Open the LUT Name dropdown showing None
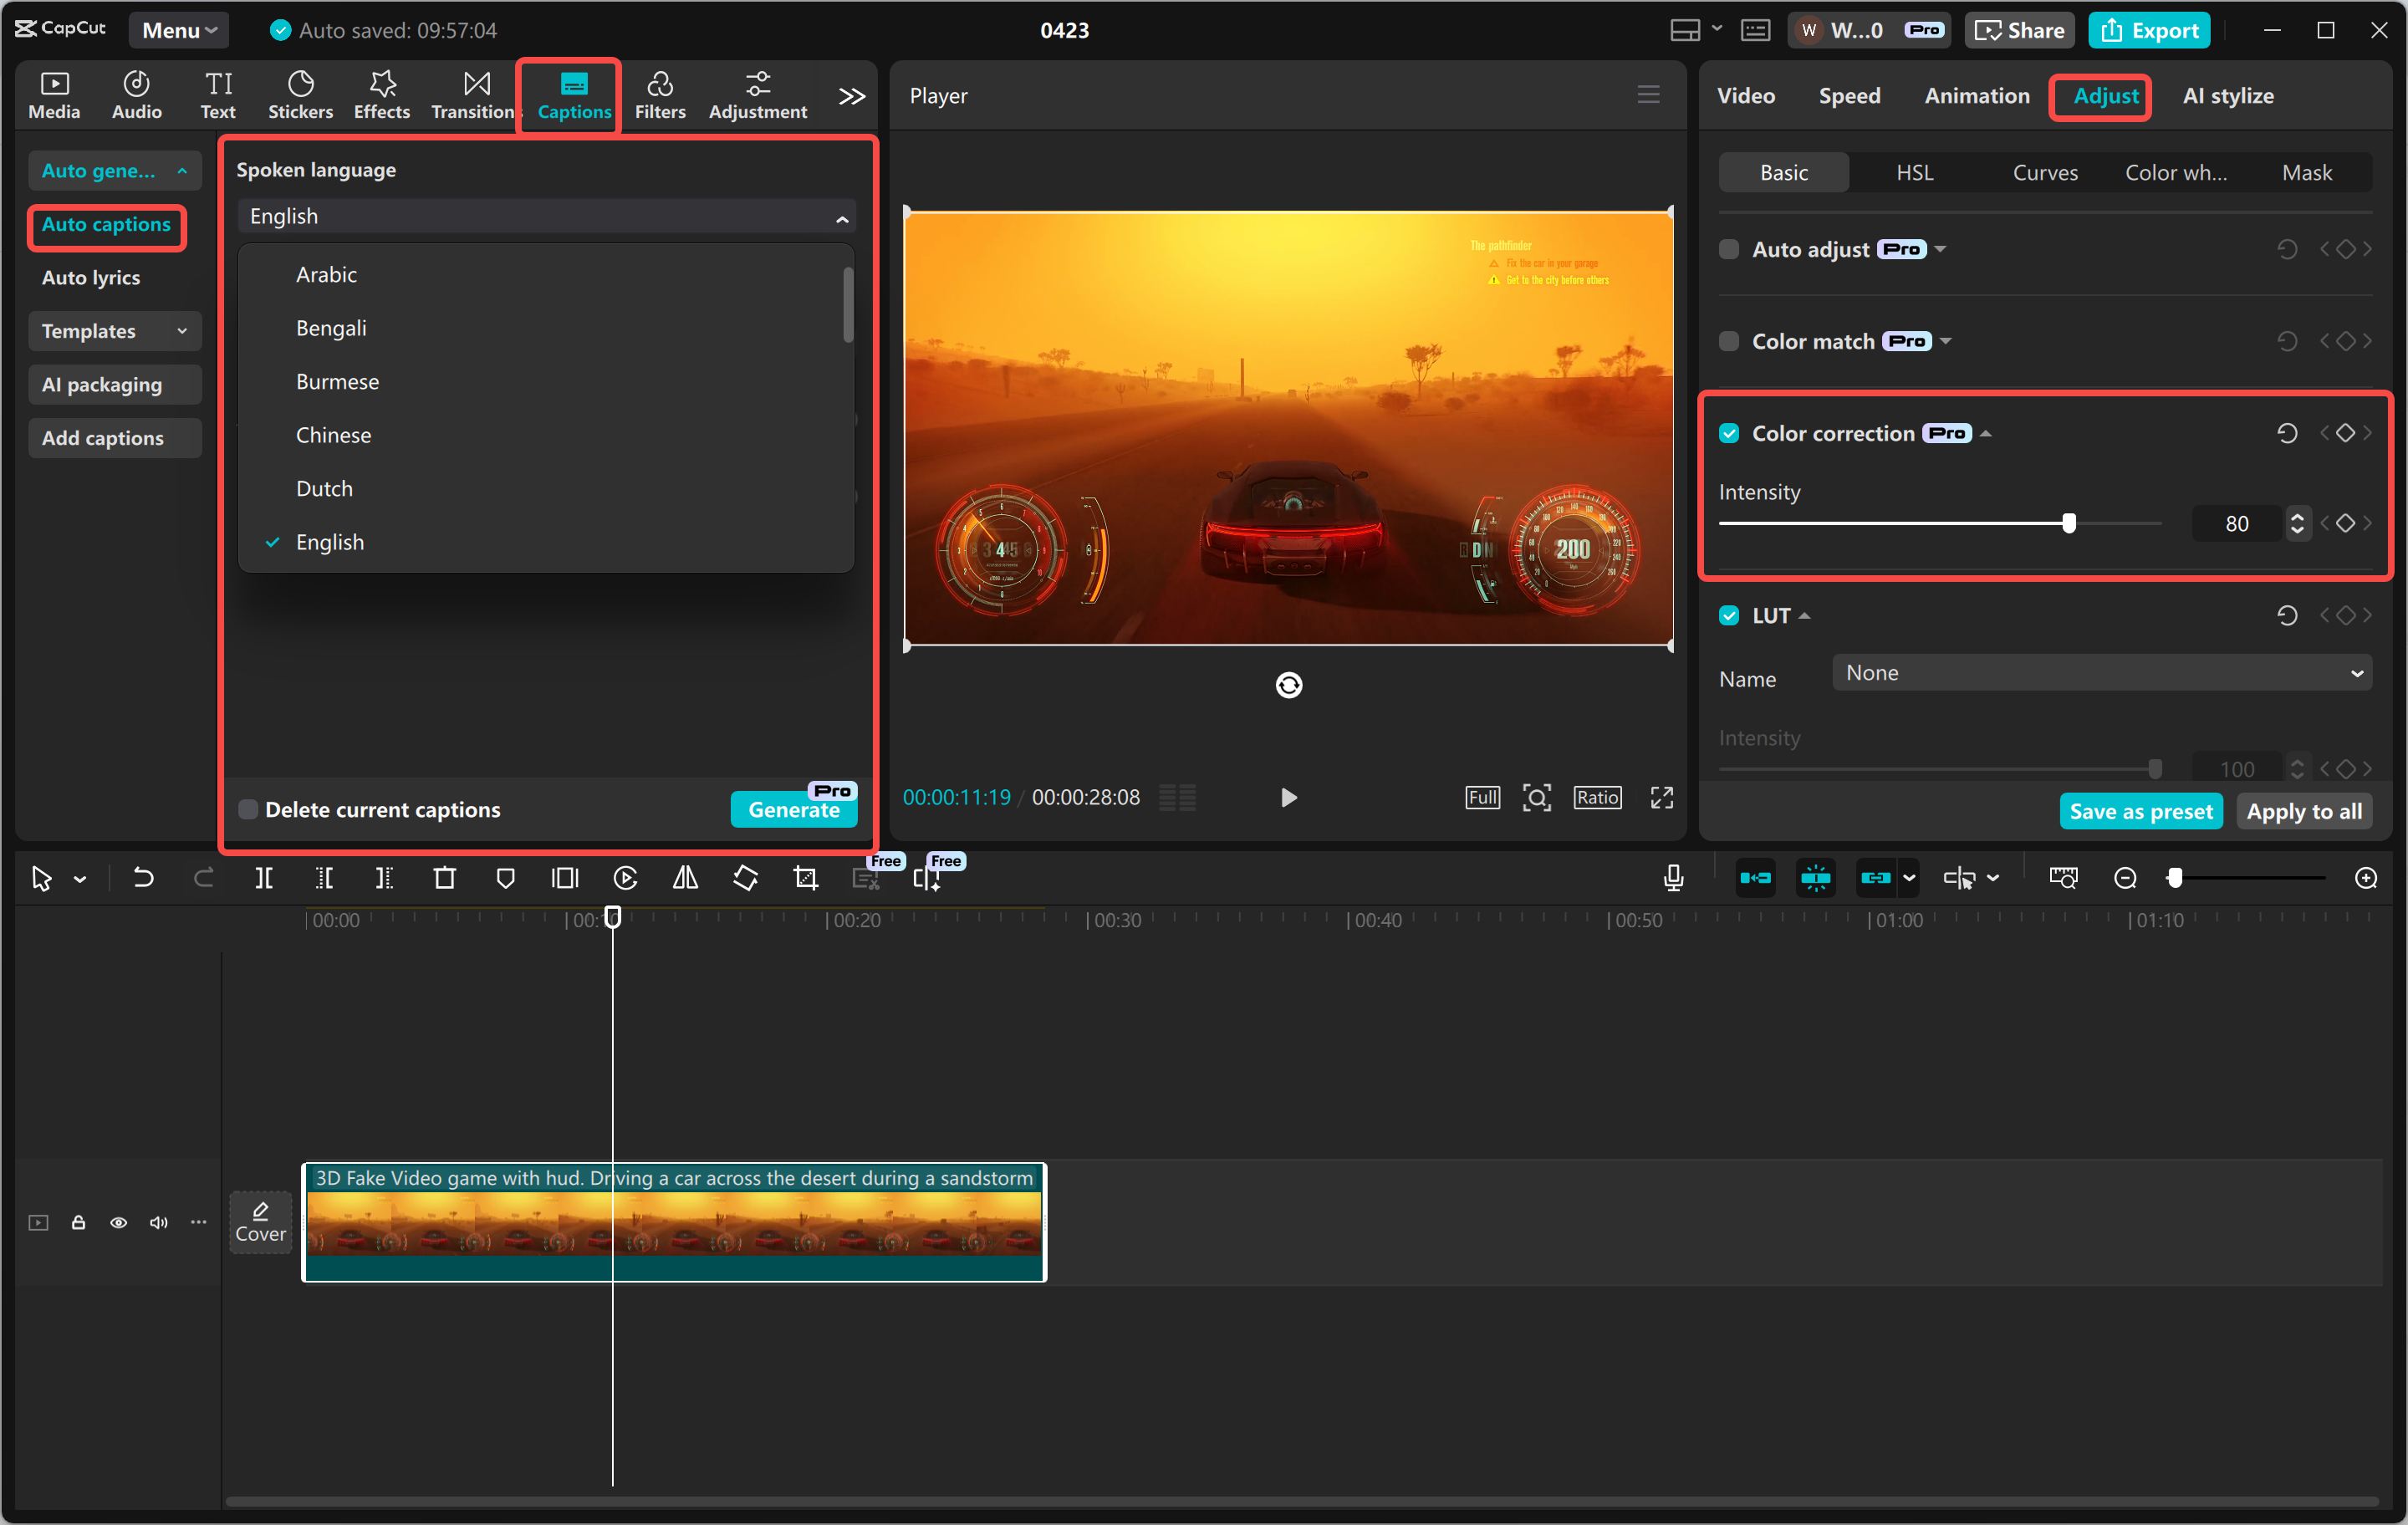2408x1525 pixels. [2100, 672]
